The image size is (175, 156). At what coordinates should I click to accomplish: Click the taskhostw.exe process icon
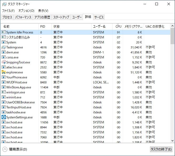click(4, 112)
